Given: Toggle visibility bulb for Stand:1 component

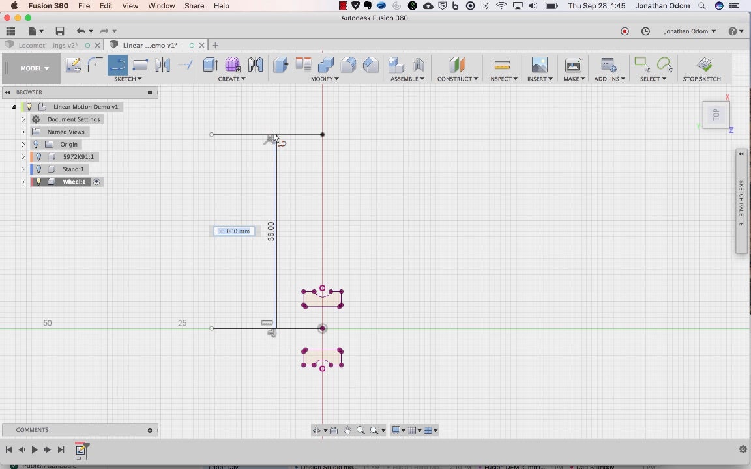Looking at the screenshot, I should (39, 169).
